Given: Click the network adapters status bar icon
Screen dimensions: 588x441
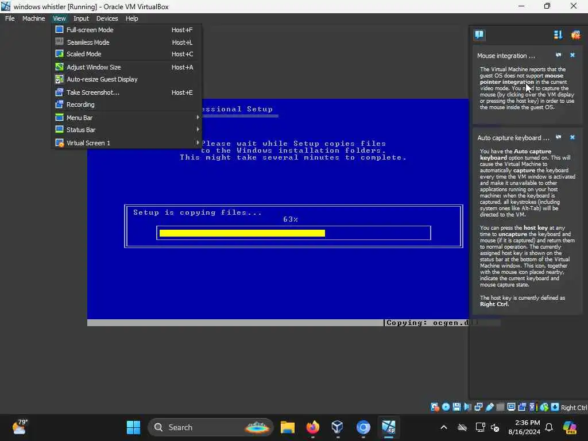Looking at the screenshot, I should 478,407.
